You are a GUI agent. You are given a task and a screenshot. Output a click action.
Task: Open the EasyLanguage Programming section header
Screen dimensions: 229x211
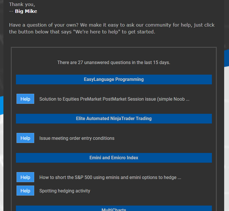tap(114, 79)
